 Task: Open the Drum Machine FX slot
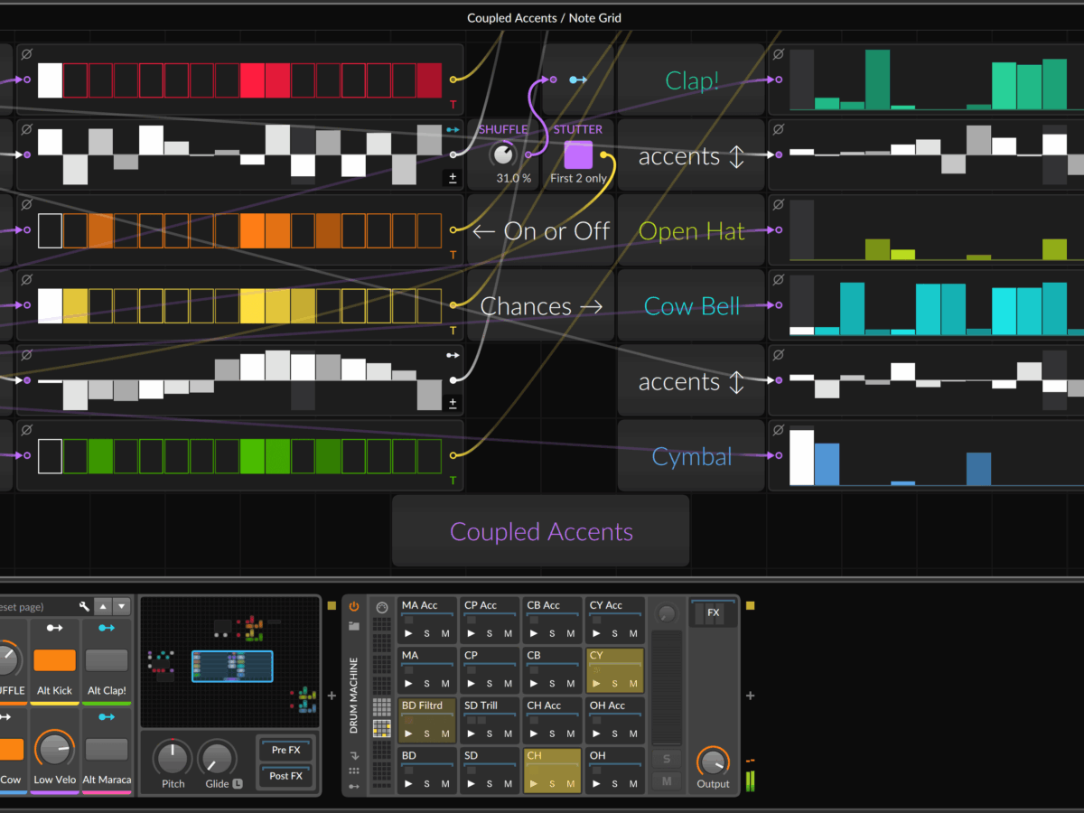tap(713, 613)
